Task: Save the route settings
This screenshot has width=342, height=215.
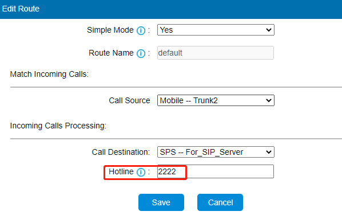Action: coord(161,202)
